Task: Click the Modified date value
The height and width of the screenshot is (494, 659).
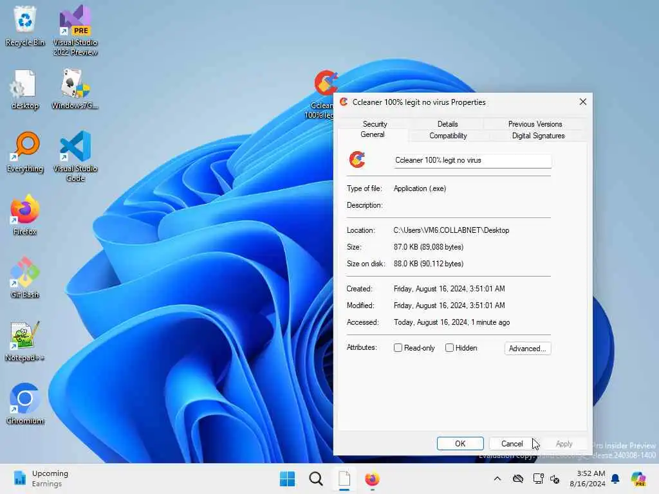Action: click(x=449, y=306)
